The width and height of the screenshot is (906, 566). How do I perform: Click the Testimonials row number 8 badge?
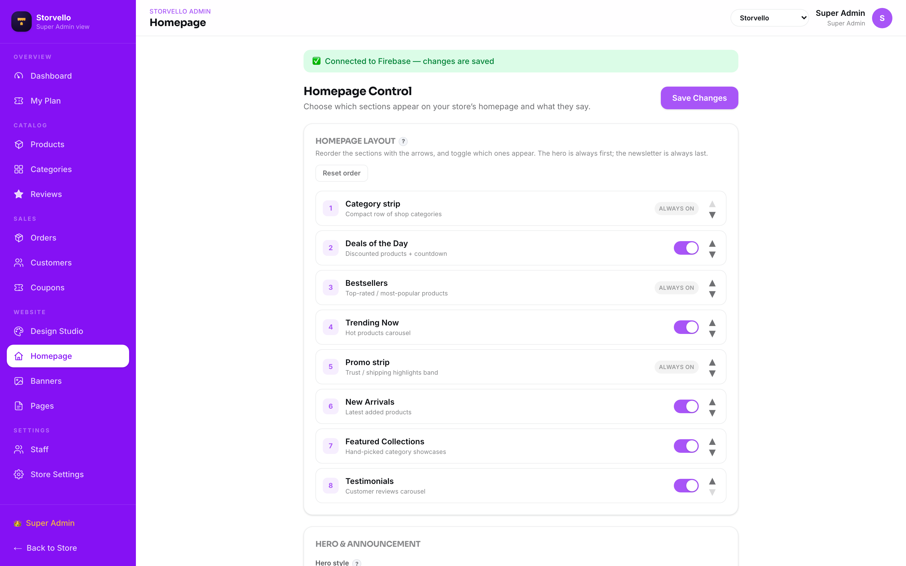[331, 486]
